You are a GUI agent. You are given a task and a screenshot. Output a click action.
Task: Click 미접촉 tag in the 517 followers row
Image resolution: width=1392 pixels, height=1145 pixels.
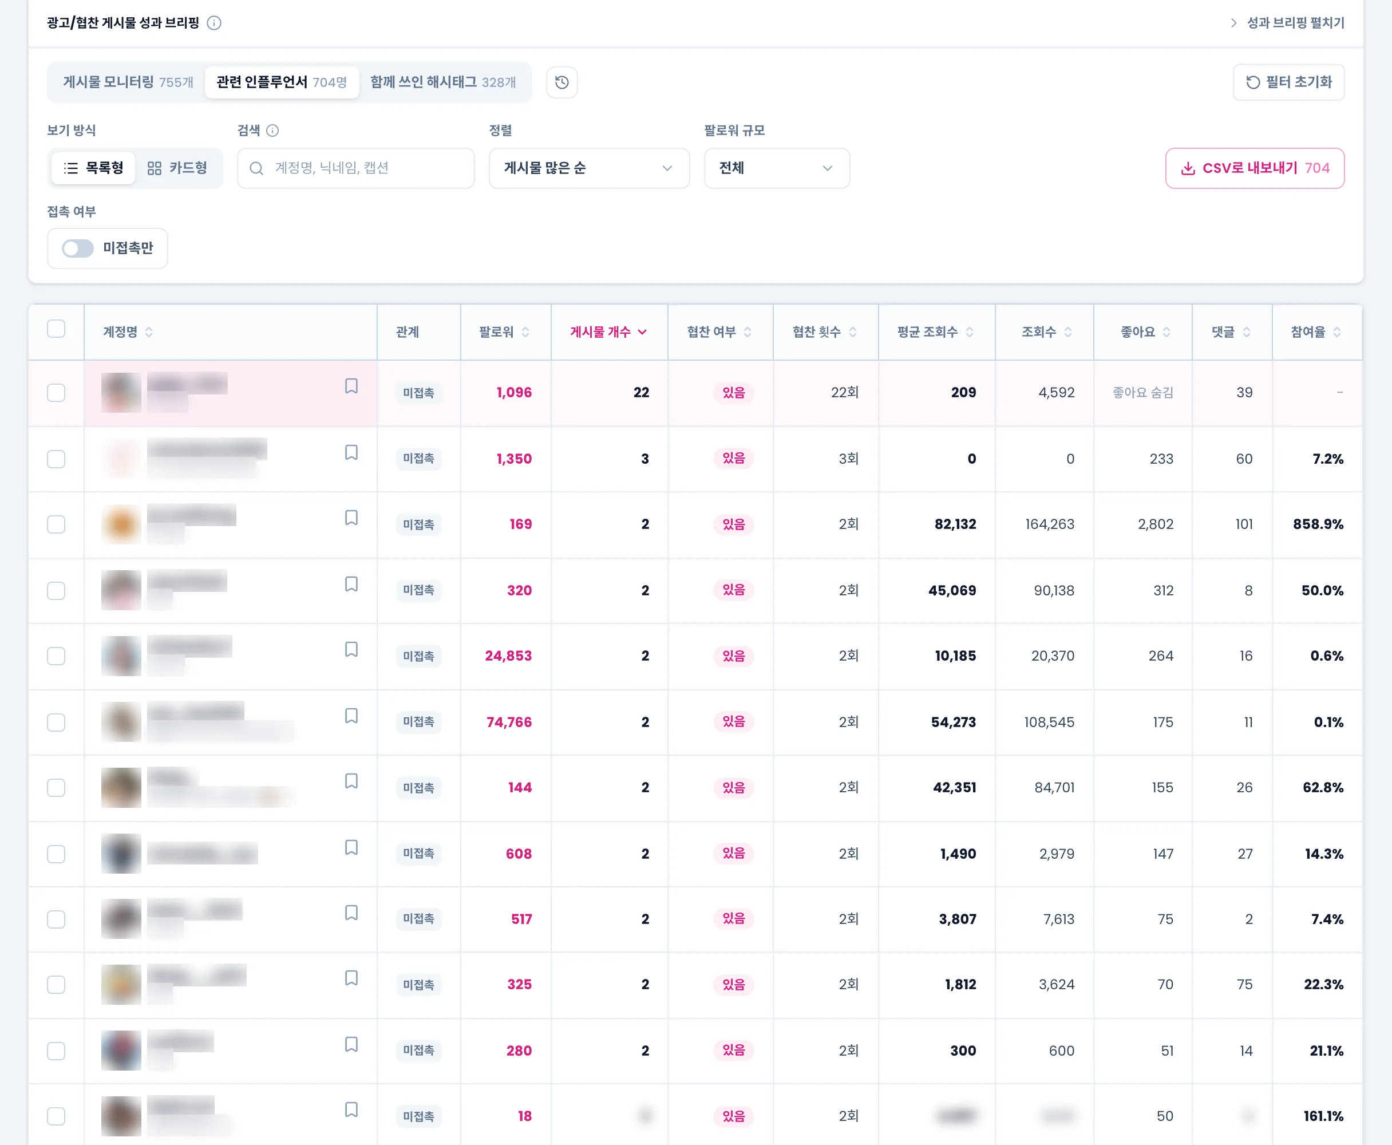pos(419,919)
